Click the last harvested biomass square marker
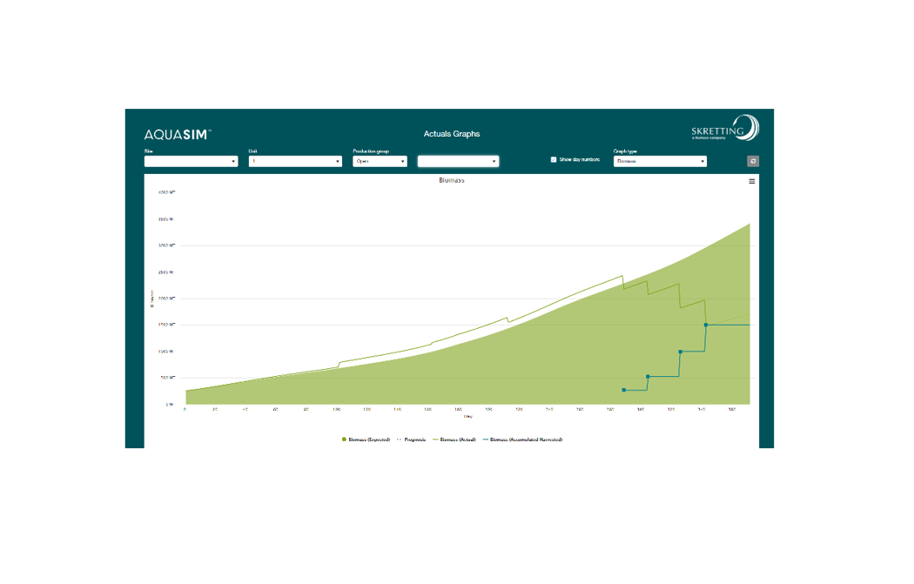This screenshot has width=914, height=584. pyautogui.click(x=706, y=325)
